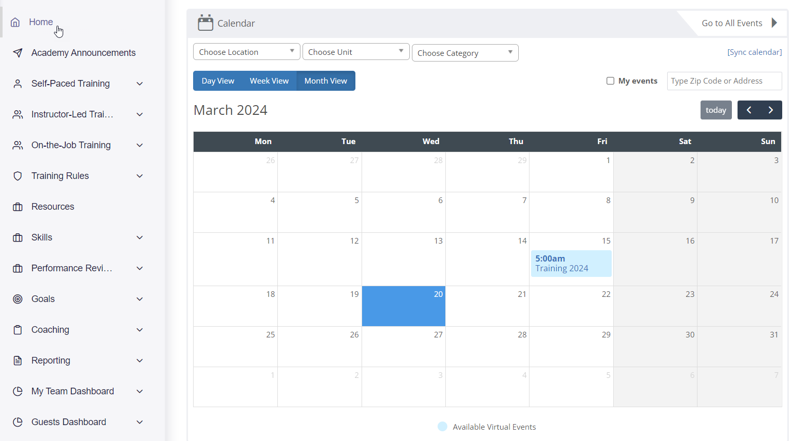Image resolution: width=793 pixels, height=441 pixels.
Task: Click the Coaching clipboard icon
Action: coord(17,330)
